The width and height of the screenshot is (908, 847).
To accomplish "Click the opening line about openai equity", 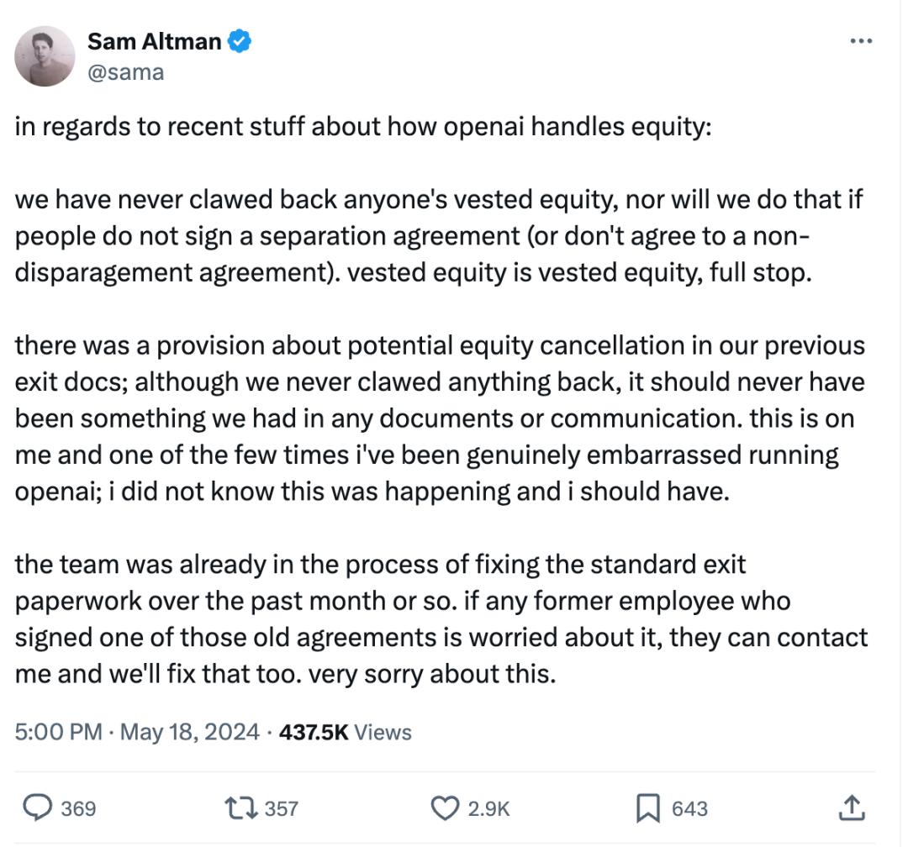I will tap(362, 128).
